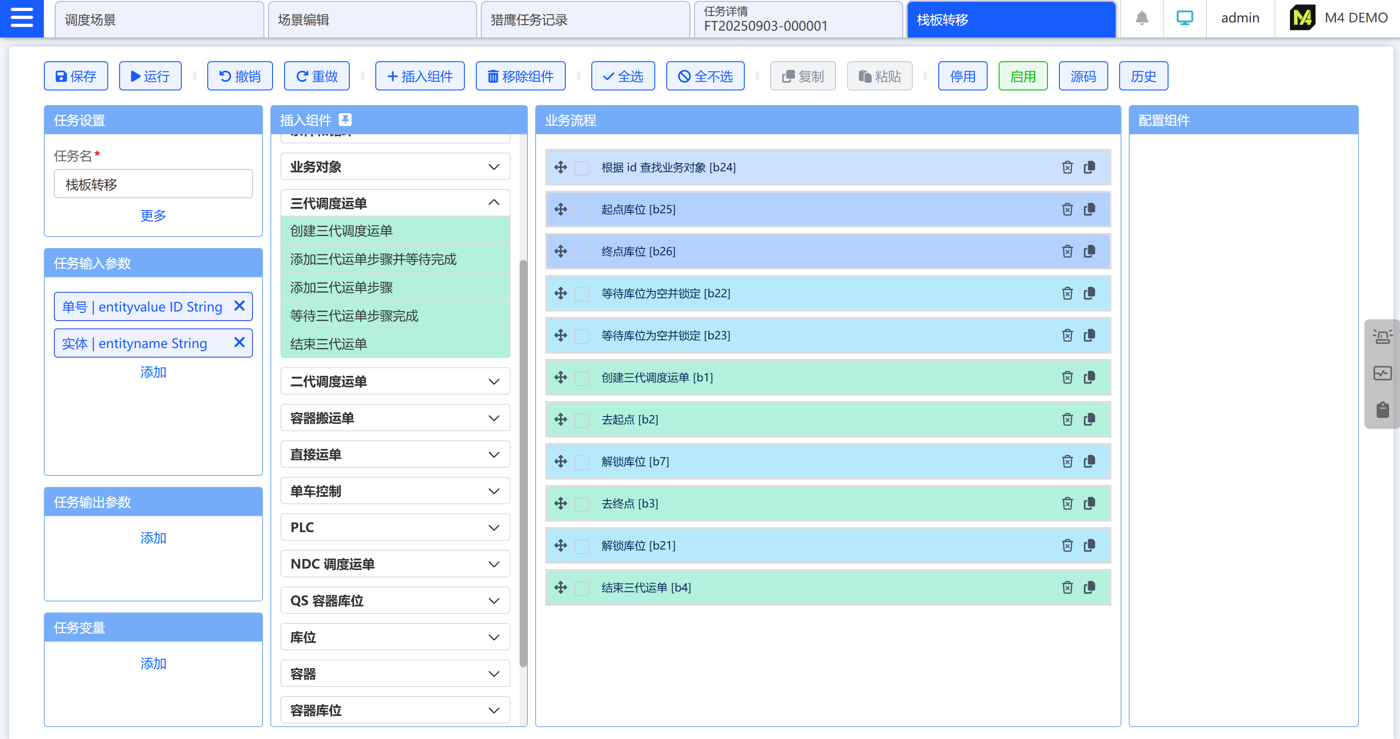Collapse the 三代调度运单 group
This screenshot has height=739, width=1400.
494,203
